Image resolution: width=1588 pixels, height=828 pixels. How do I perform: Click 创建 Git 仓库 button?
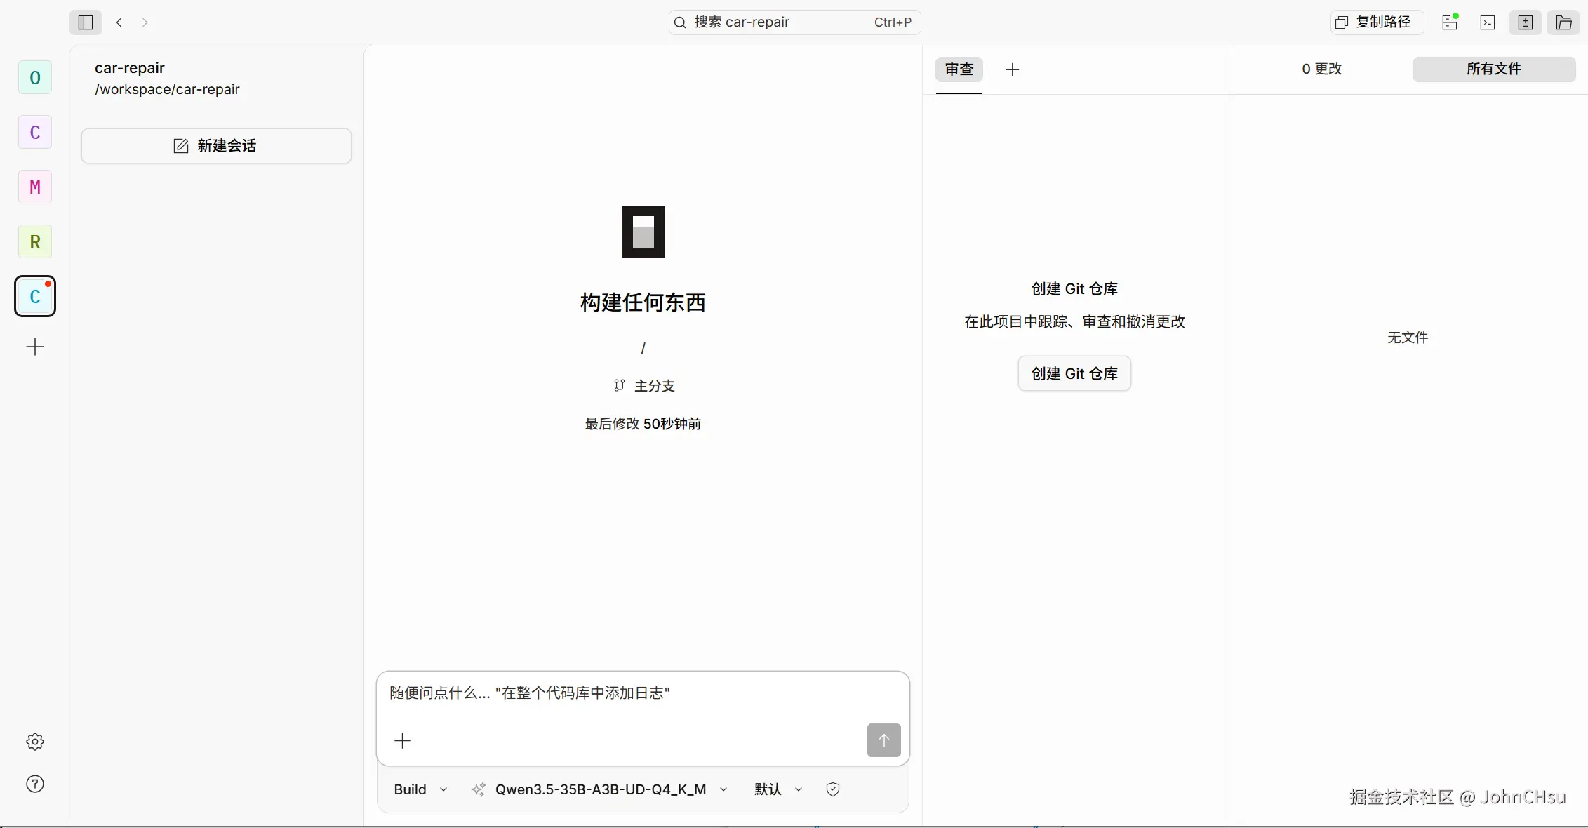pos(1074,373)
